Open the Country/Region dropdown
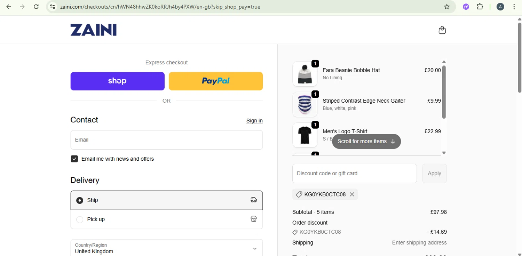Screen dimensions: 522x256 click(167, 248)
